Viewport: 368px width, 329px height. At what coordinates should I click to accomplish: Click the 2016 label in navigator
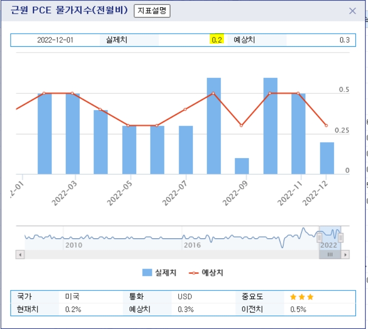pos(192,245)
